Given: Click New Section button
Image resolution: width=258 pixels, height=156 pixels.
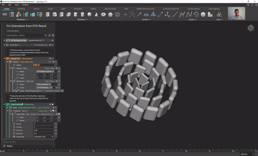Looking at the screenshot, I should tap(10, 142).
